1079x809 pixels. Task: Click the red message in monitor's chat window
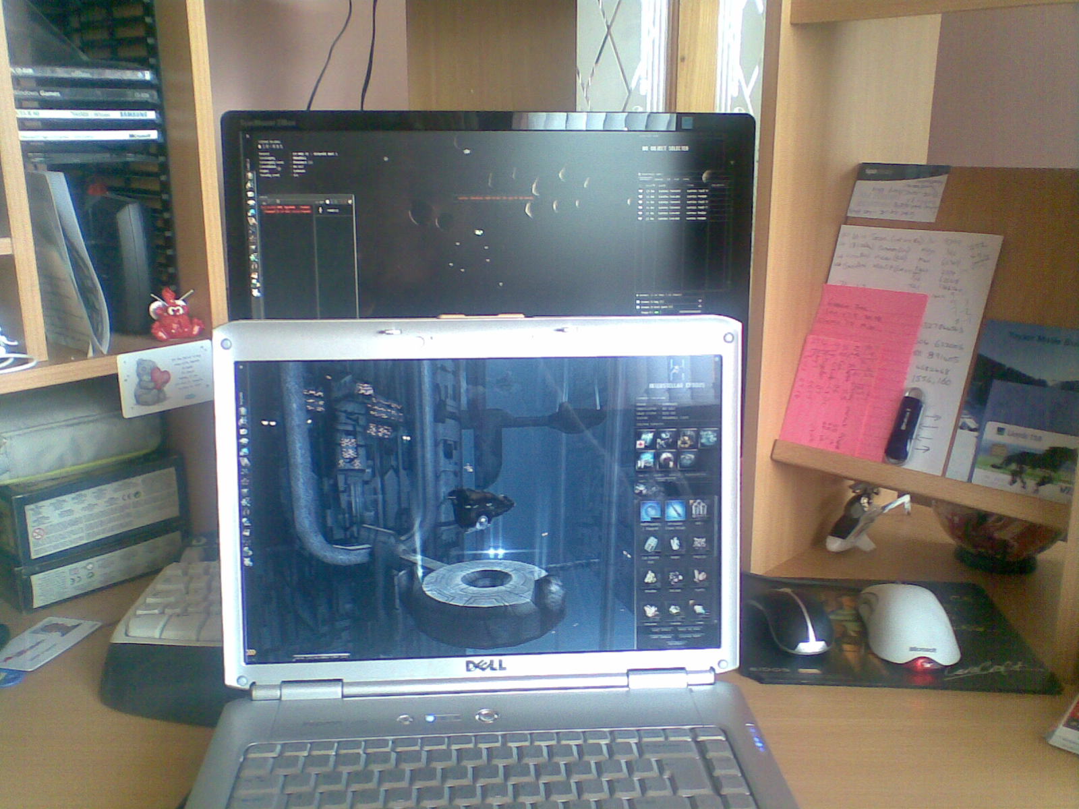coord(287,209)
